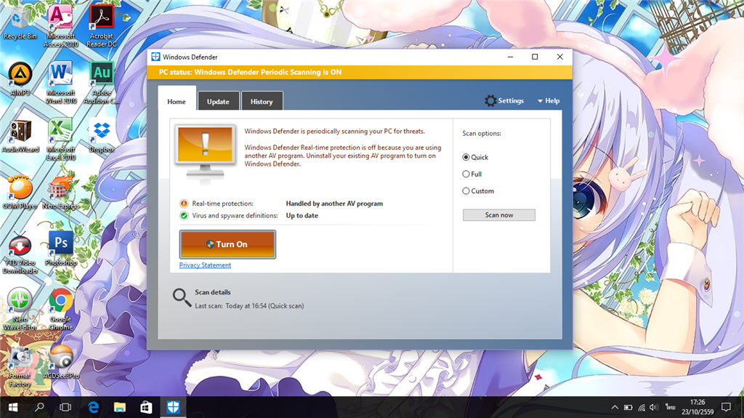This screenshot has width=744, height=418.
Task: Switch to the Home tab
Action: 177,101
